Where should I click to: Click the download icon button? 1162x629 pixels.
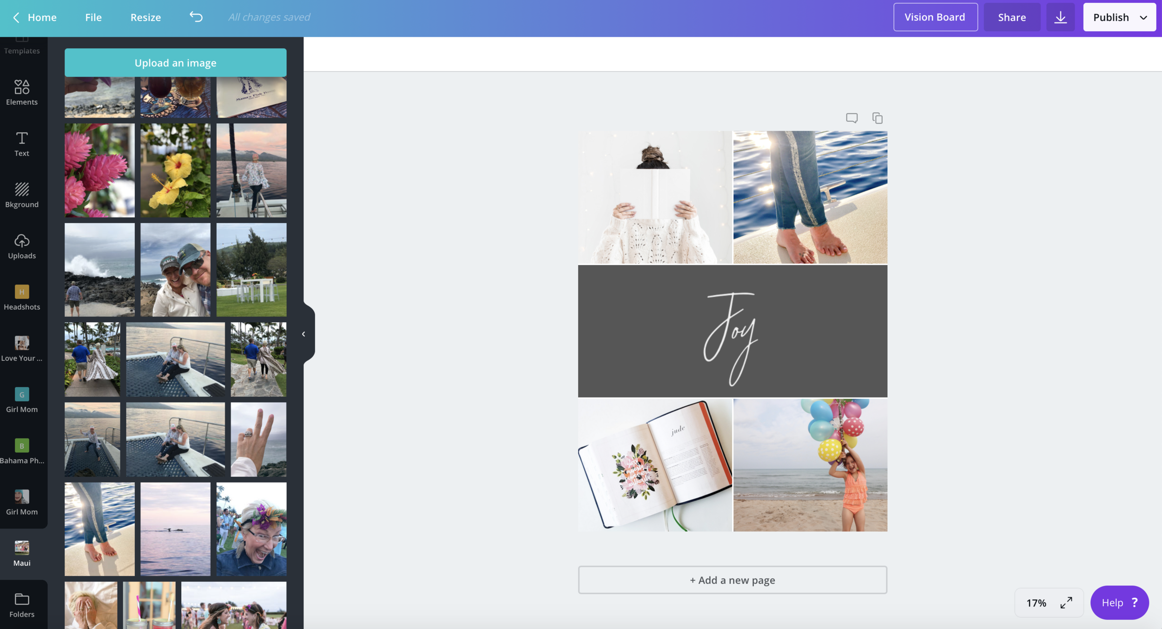(x=1060, y=17)
